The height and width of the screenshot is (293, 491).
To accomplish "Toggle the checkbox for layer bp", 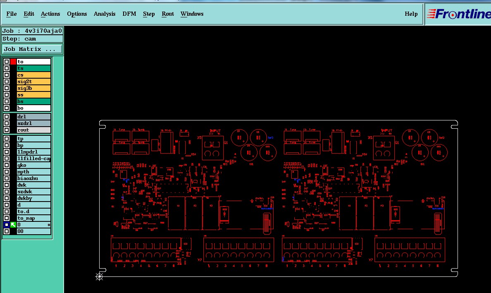I will [7, 145].
